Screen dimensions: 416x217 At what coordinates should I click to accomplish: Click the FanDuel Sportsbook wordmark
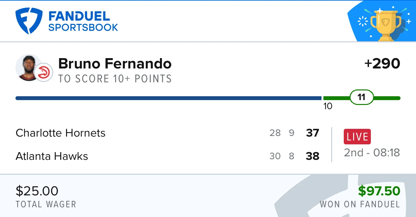coord(83,21)
